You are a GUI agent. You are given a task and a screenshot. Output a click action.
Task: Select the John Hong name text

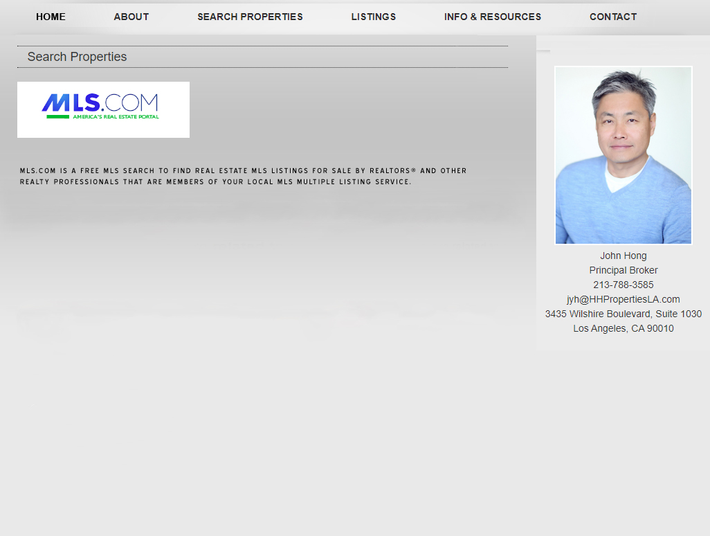(x=623, y=256)
